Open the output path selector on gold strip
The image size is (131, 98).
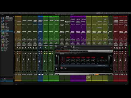pyautogui.click(x=19, y=41)
